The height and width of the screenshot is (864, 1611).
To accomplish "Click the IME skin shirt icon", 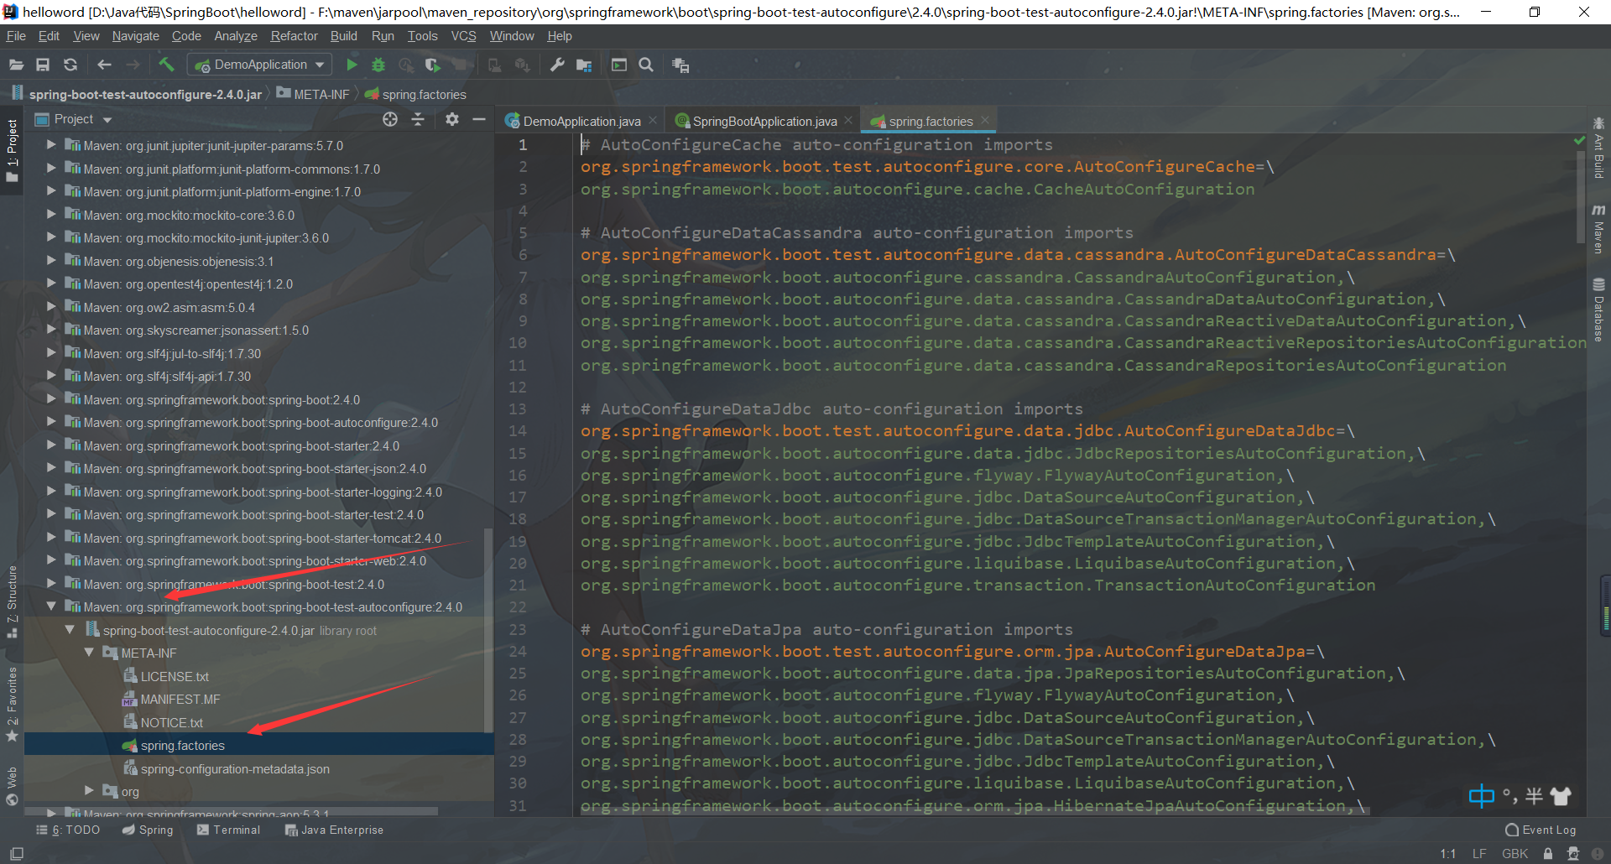I will pos(1561,796).
